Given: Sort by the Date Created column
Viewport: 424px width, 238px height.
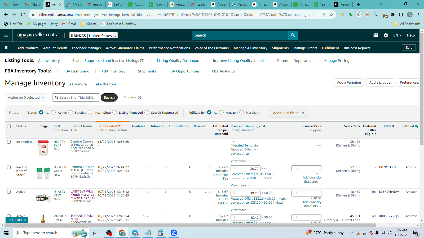Looking at the screenshot, I should 109,126.
